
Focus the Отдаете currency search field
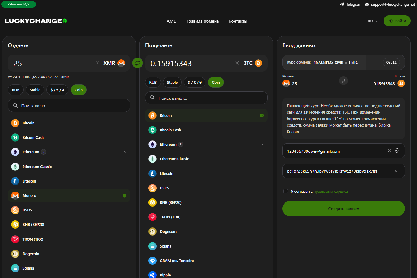click(x=69, y=105)
